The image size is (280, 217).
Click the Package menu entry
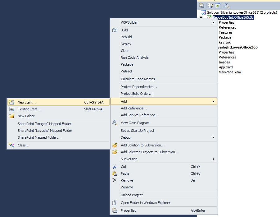click(164, 64)
